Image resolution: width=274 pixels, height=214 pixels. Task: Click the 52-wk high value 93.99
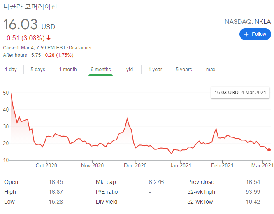pos(253,192)
